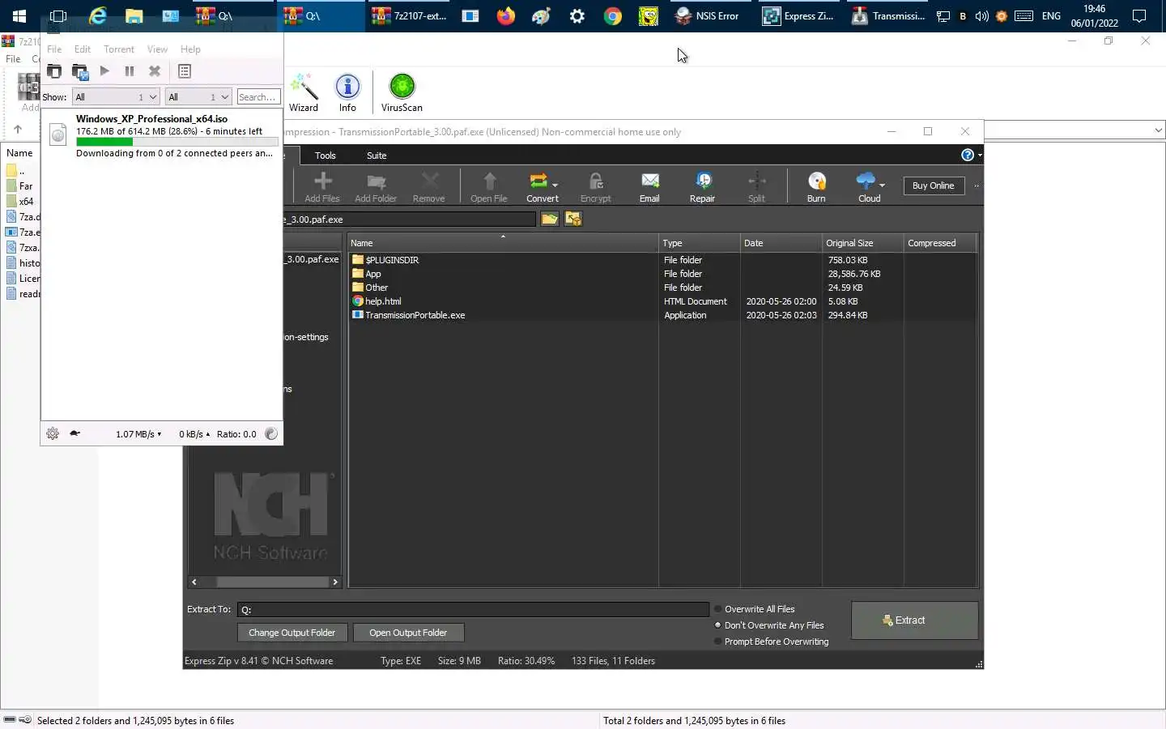
Task: Click VirusScan icon in background toolbar
Action: pos(402,92)
